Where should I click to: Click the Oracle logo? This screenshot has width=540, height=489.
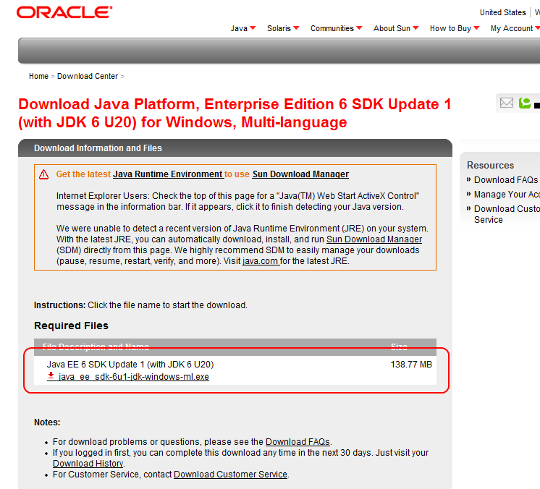pyautogui.click(x=64, y=12)
